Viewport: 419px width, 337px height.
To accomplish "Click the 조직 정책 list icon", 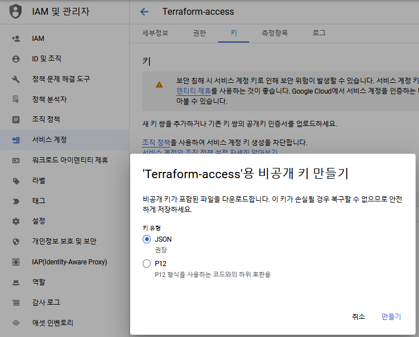I will coord(16,120).
